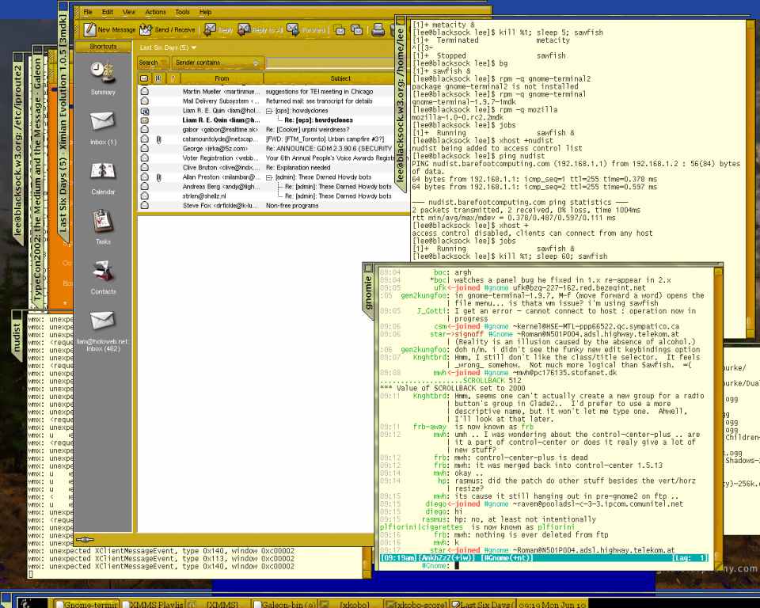Select the Mail Delivery Subsystem message

coord(274,101)
